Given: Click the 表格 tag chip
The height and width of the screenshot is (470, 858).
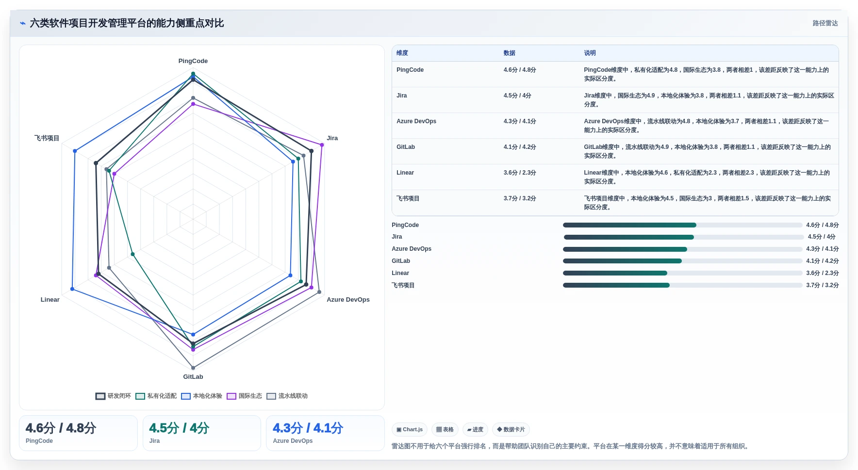Looking at the screenshot, I should coord(445,430).
